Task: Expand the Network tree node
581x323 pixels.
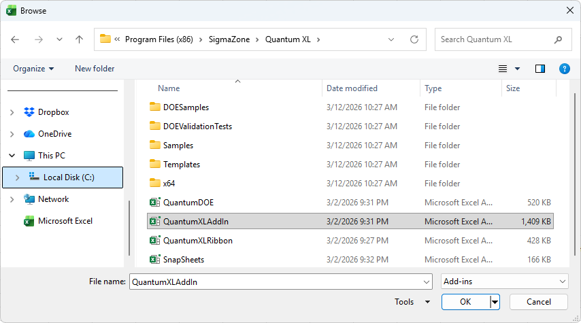Action: 12,199
